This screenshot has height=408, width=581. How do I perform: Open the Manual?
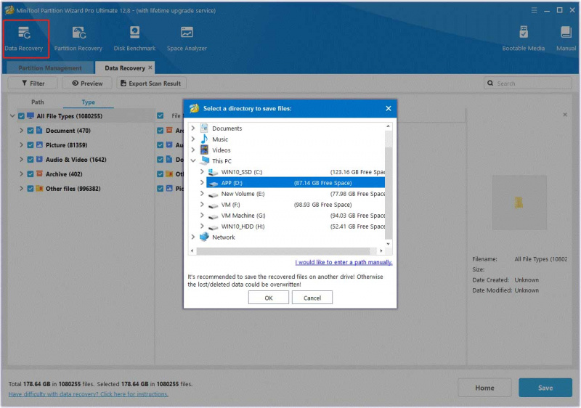click(x=566, y=38)
